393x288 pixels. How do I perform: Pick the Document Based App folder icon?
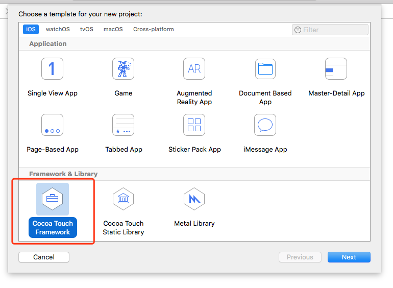click(265, 68)
